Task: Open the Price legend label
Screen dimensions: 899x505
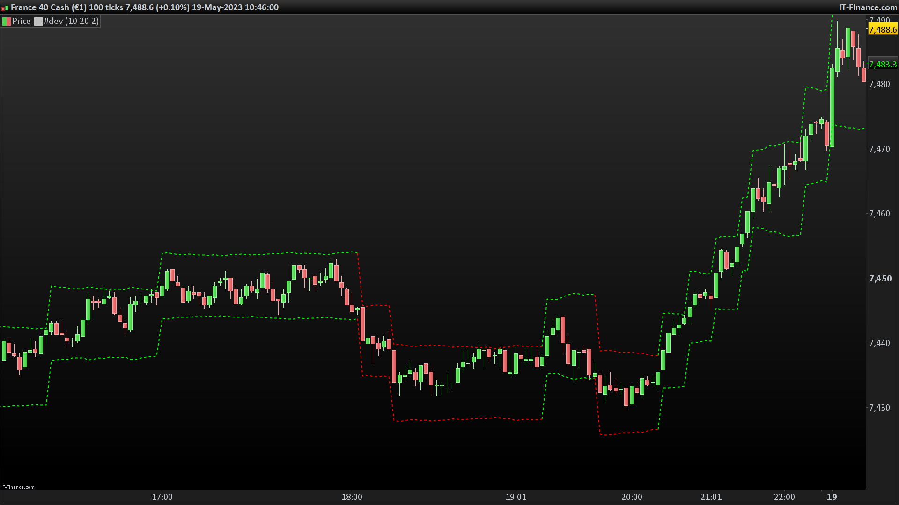Action: [x=22, y=21]
